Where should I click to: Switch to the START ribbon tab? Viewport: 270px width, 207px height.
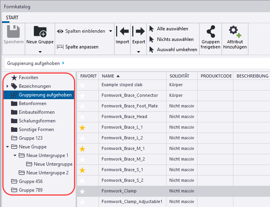[12, 18]
